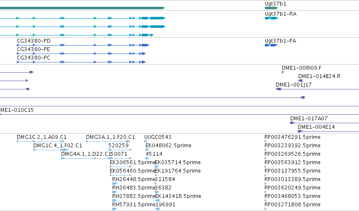
Task: Select the RH27882.5prime label
Action: [x=134, y=196]
